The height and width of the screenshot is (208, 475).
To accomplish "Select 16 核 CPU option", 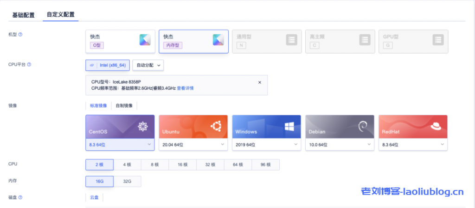I will pos(182,165).
